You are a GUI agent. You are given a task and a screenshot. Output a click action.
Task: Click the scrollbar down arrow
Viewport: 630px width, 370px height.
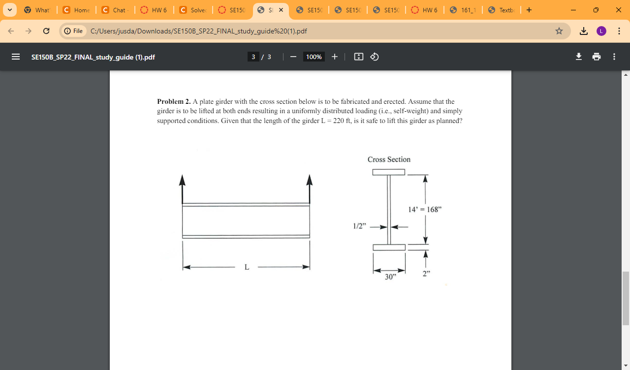[x=626, y=366]
